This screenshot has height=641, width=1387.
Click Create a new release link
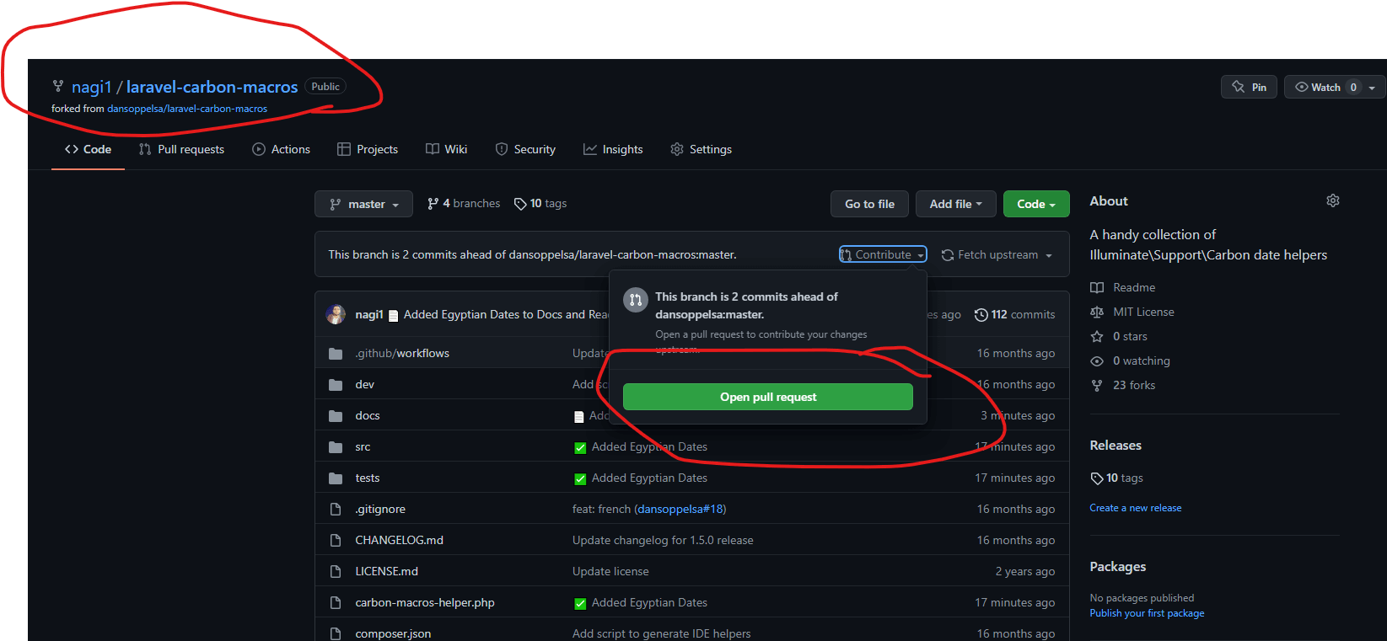point(1136,508)
